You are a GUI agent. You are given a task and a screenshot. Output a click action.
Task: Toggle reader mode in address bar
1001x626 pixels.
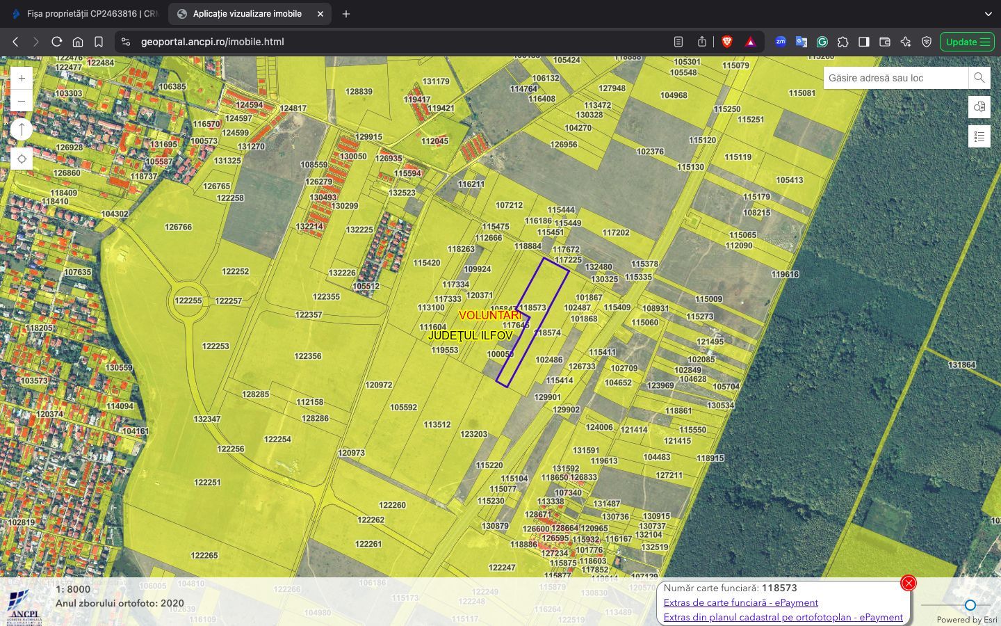click(x=678, y=42)
